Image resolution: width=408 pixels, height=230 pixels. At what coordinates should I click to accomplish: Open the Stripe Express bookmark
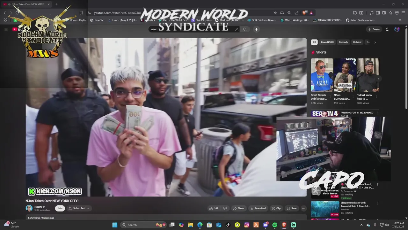click(201, 20)
